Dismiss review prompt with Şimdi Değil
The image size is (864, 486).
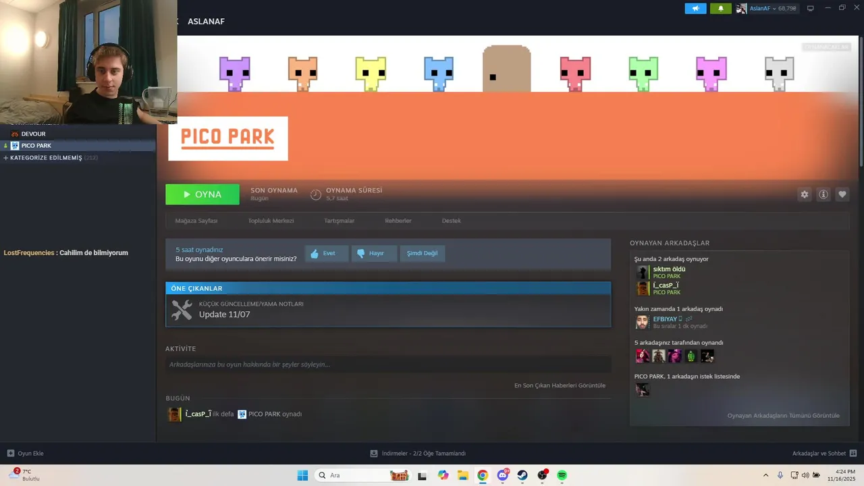pos(423,253)
